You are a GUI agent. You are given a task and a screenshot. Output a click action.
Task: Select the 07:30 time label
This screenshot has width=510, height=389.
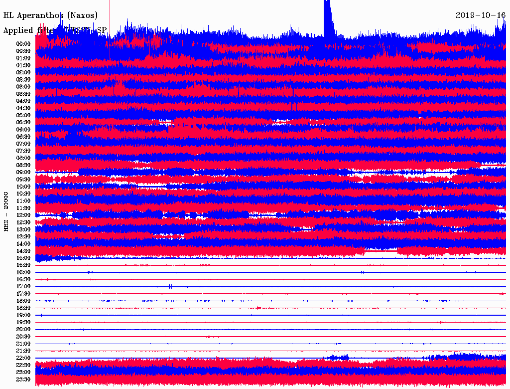click(23, 151)
